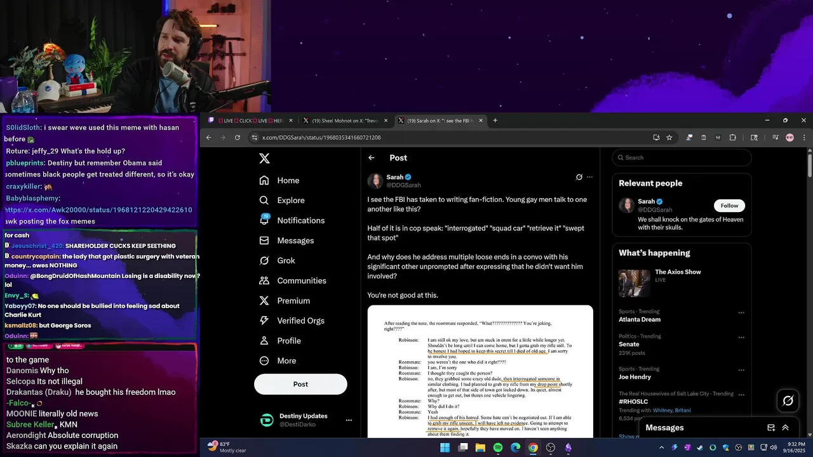This screenshot has height=457, width=813.
Task: Click browser back arrow
Action: [208, 138]
